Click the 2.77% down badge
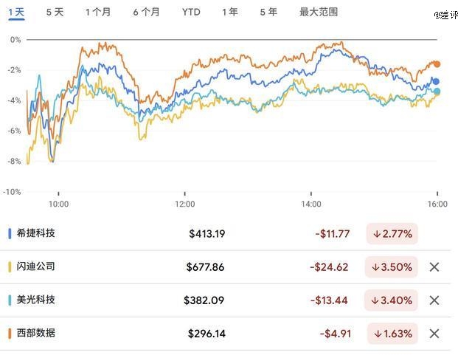The width and height of the screenshot is (472, 358). pyautogui.click(x=392, y=234)
